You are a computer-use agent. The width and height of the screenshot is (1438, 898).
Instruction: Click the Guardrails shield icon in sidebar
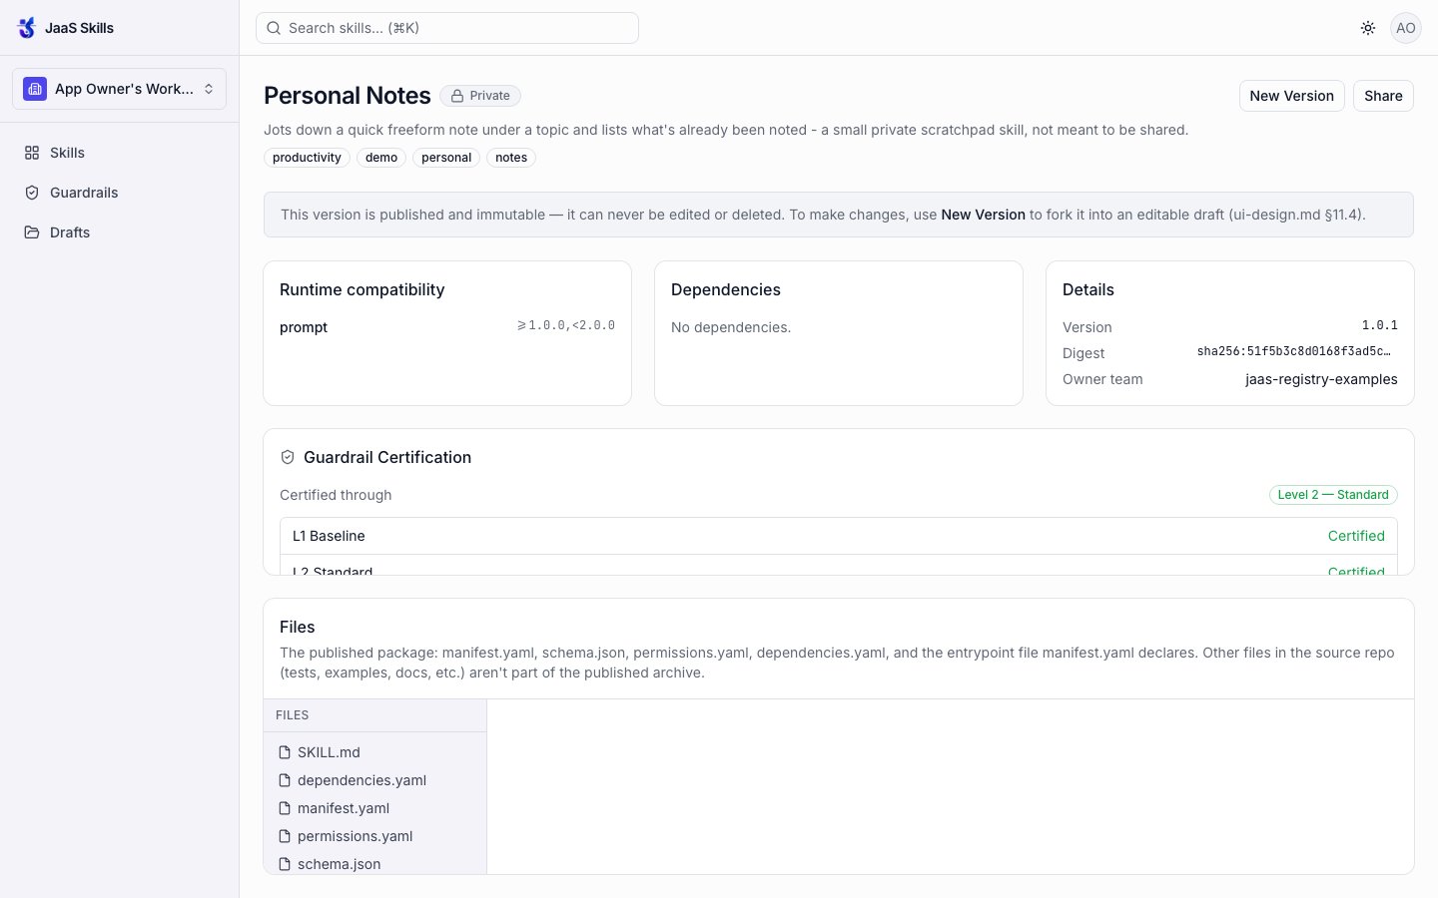pos(32,193)
